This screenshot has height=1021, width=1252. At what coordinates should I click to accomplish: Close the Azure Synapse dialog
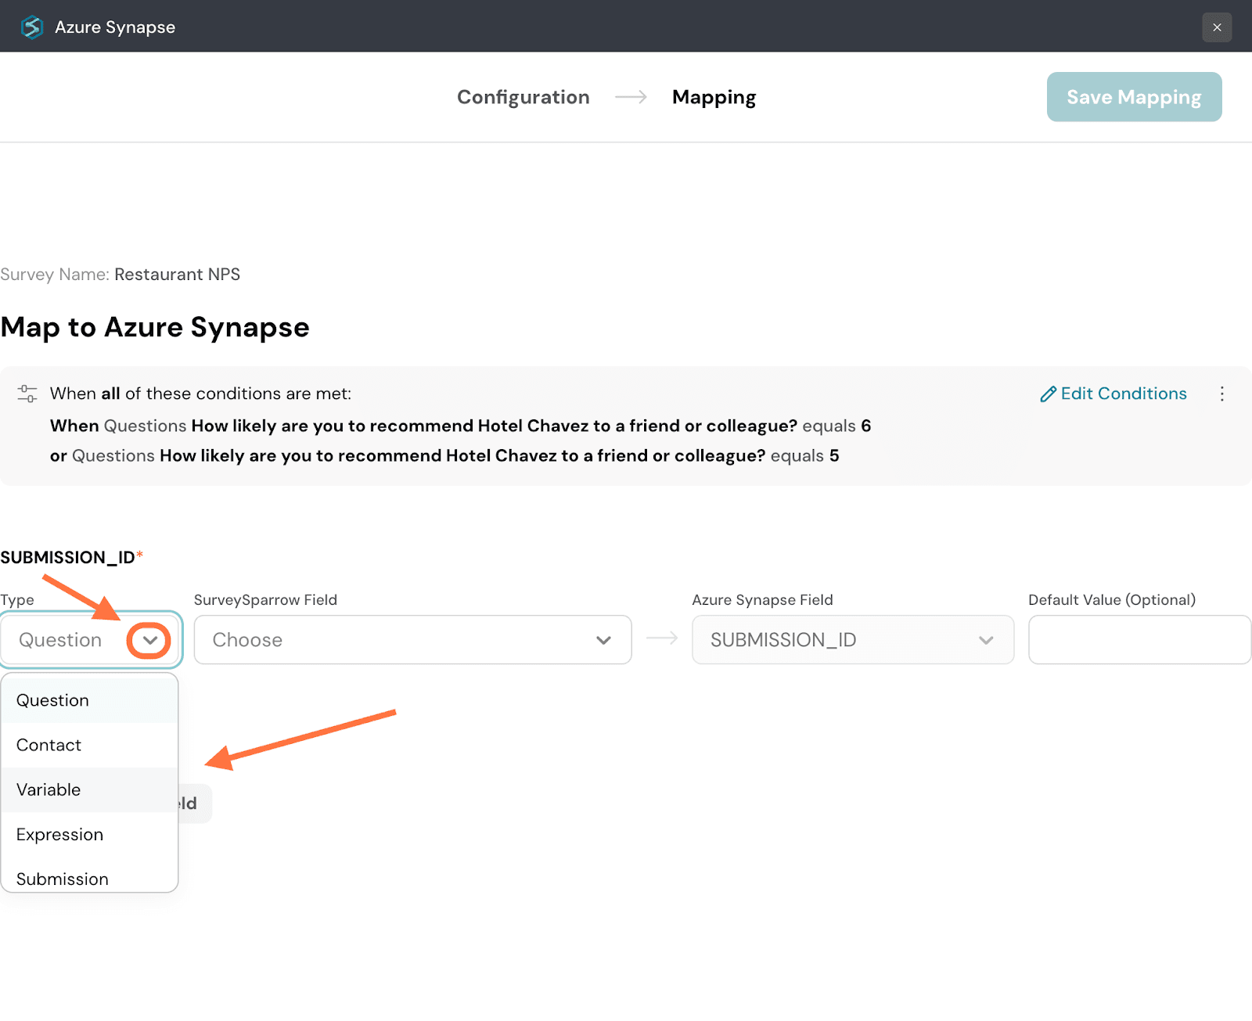coord(1217,27)
